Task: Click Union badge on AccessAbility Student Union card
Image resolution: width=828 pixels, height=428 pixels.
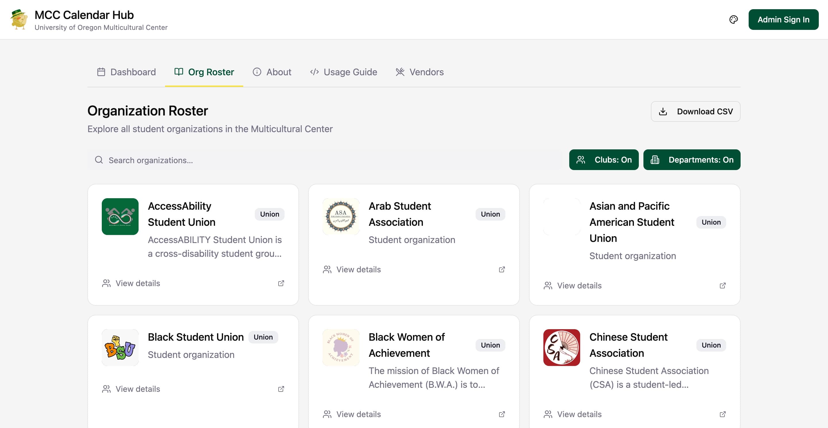Action: 269,214
